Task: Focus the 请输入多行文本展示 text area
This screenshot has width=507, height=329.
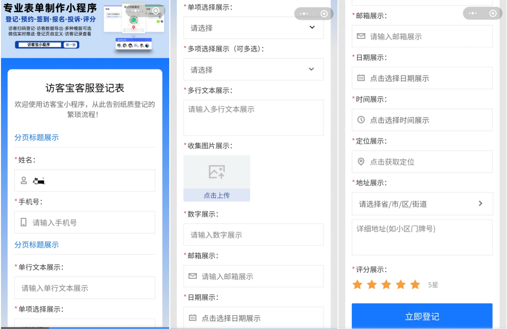Action: (x=253, y=118)
